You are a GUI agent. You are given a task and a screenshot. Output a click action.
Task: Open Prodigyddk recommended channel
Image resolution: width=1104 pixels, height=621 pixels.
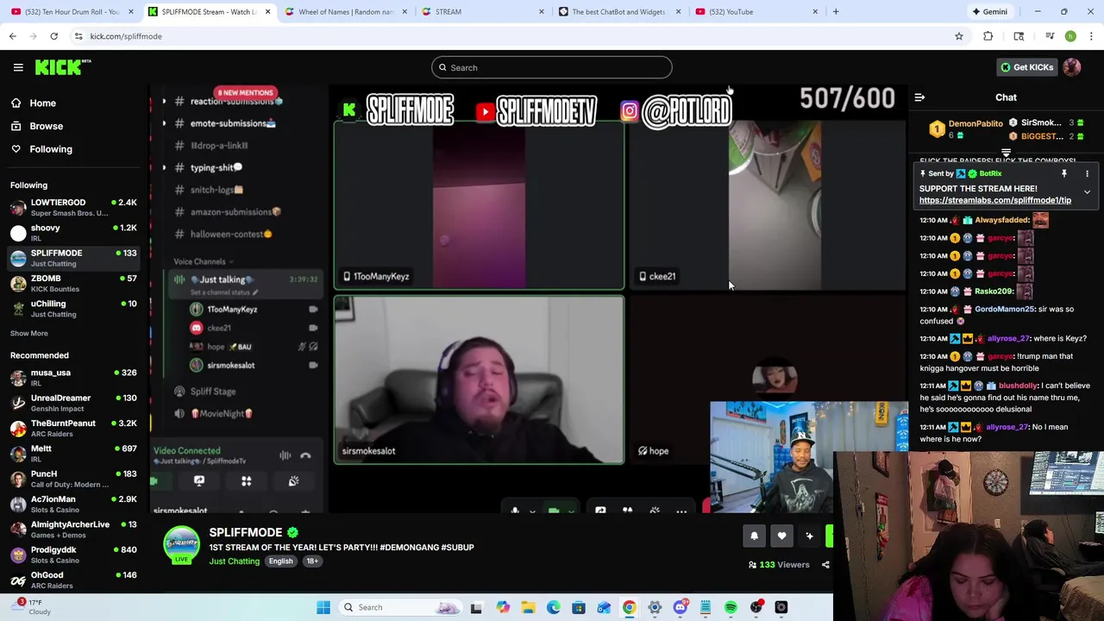tap(73, 555)
